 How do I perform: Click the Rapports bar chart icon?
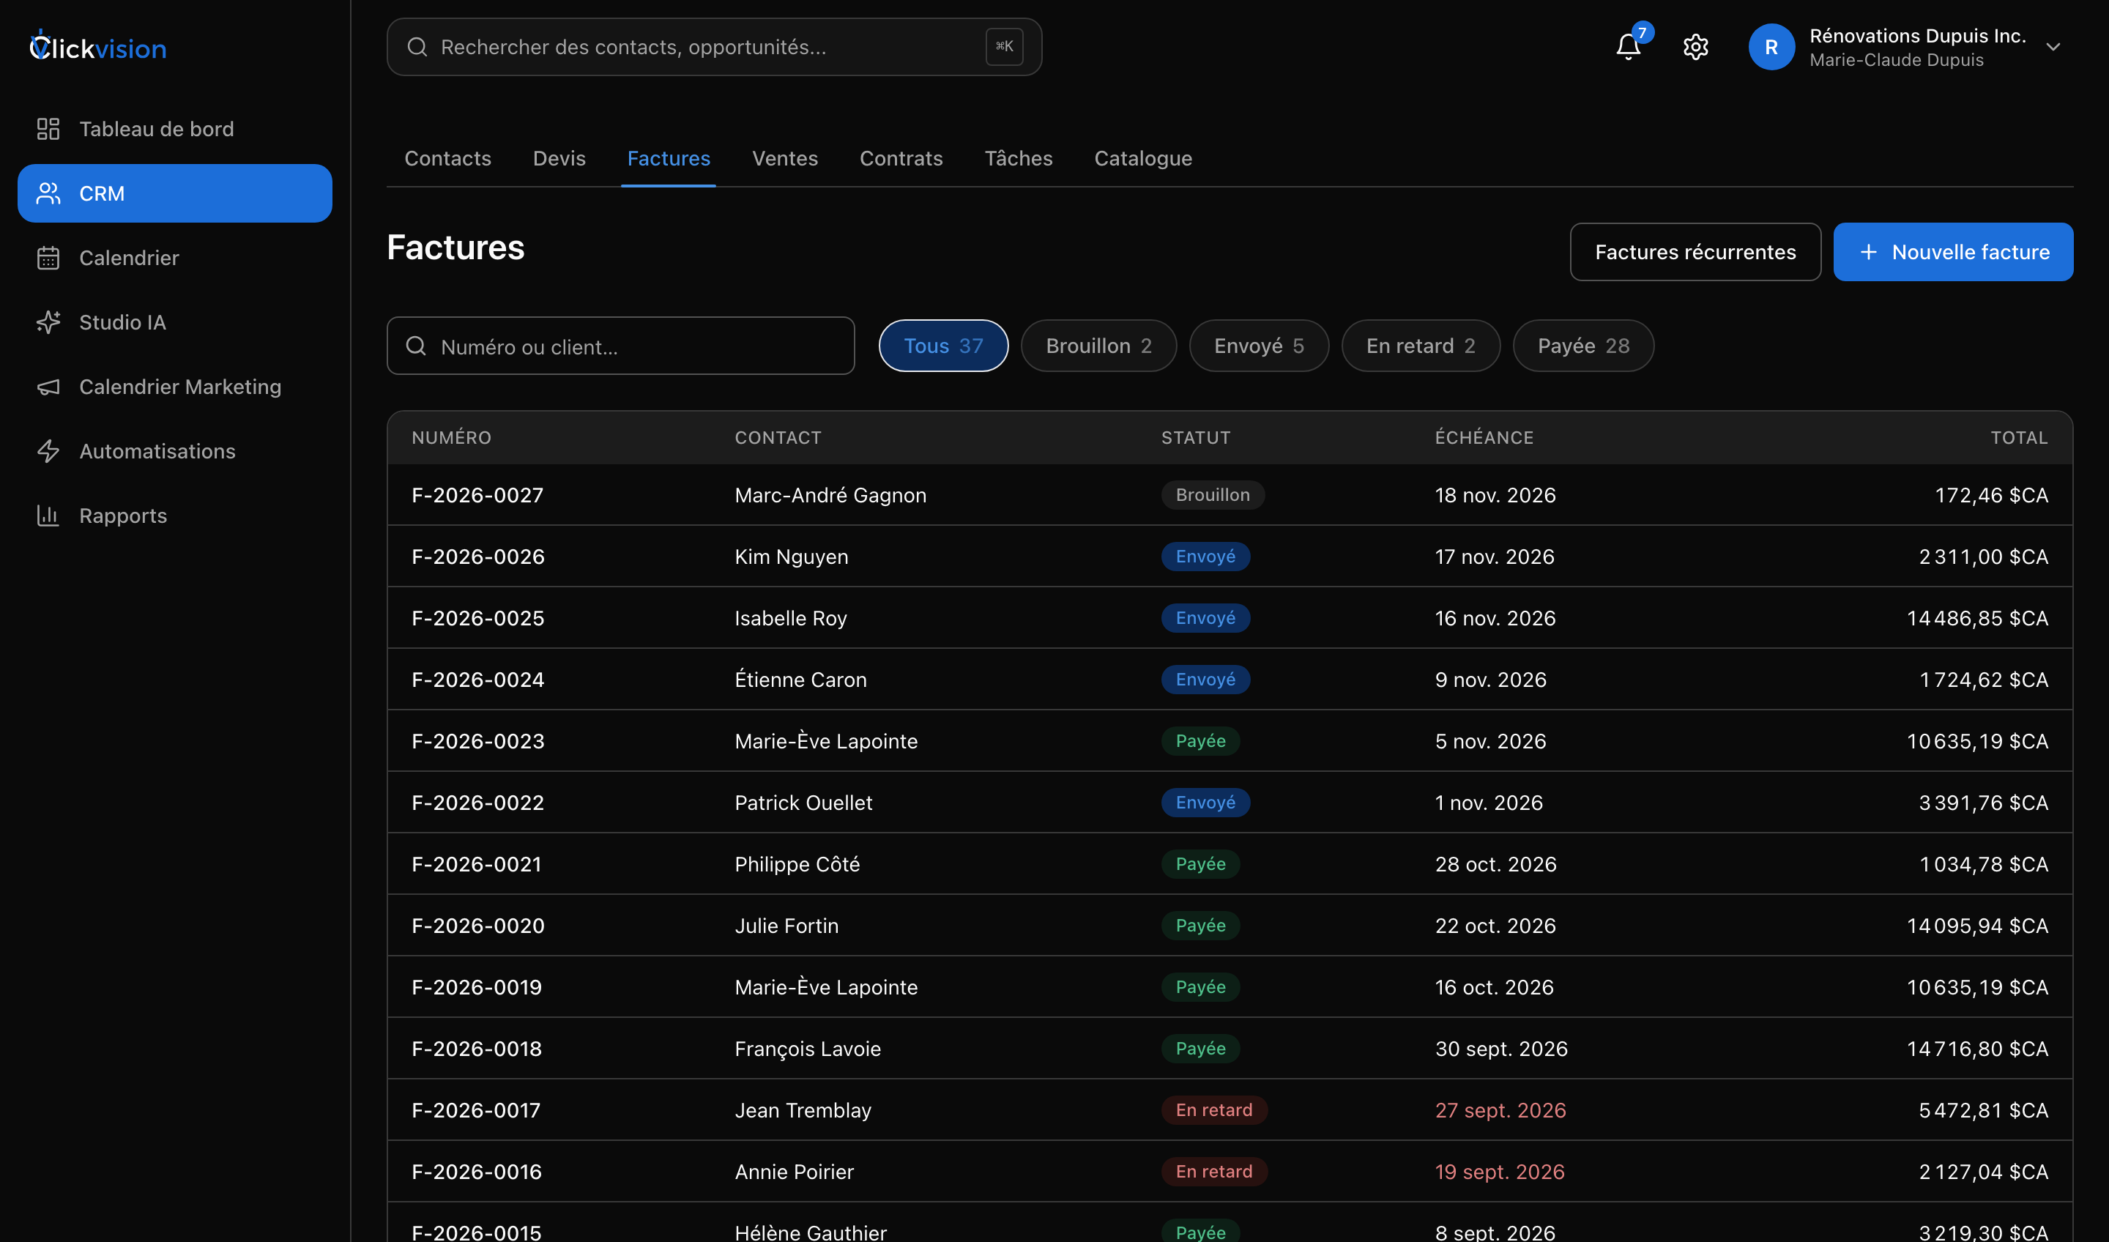(x=48, y=516)
